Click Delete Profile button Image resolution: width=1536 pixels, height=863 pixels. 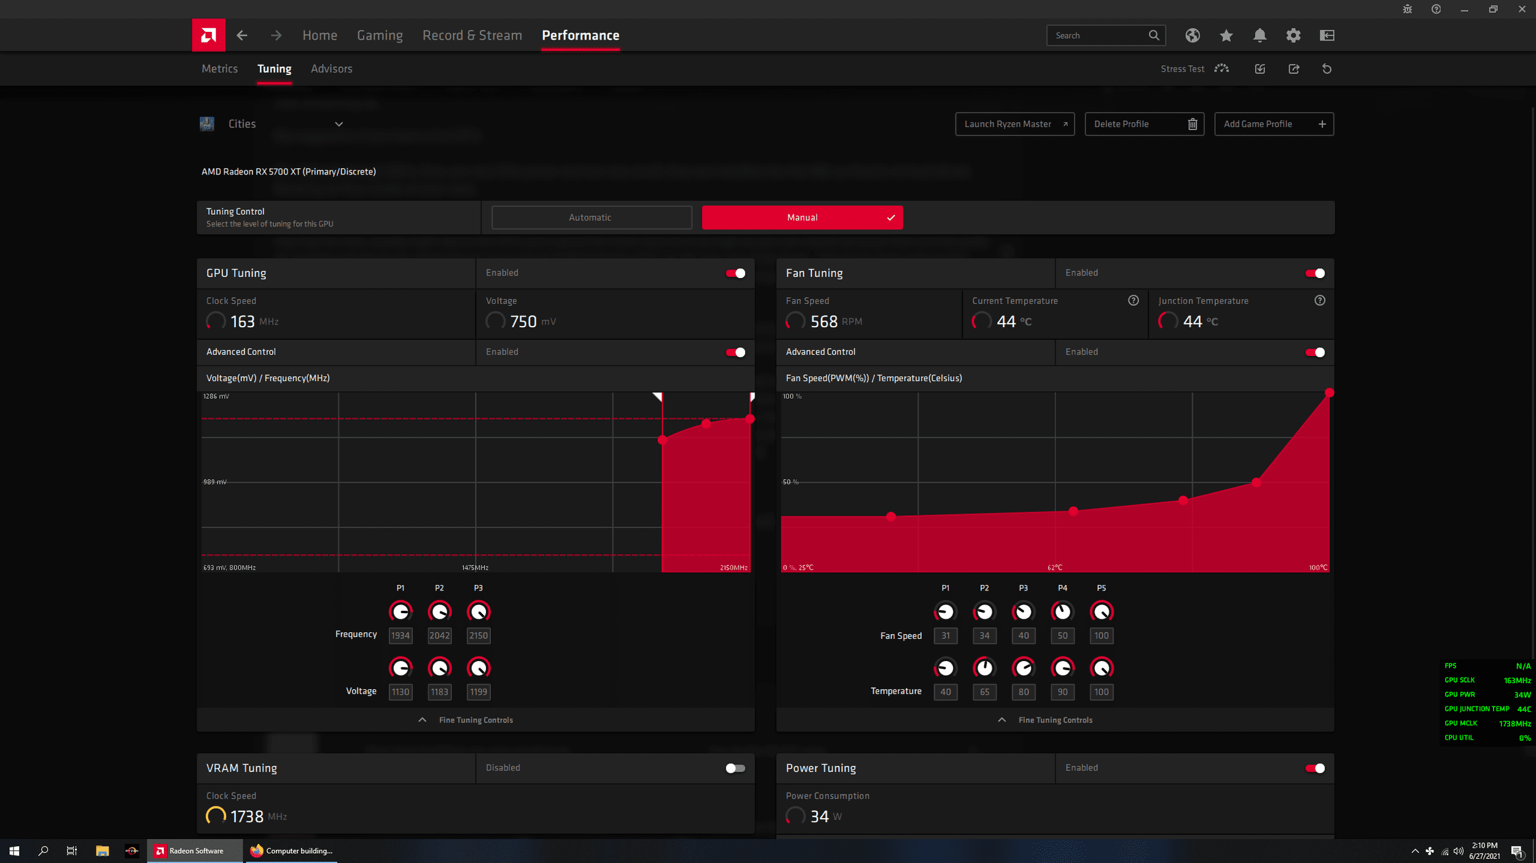[1145, 124]
